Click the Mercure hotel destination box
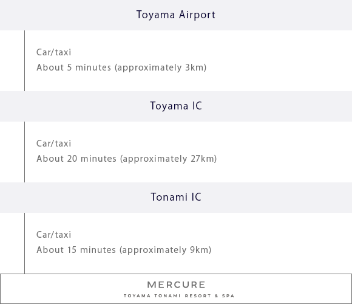The width and height of the screenshot is (352, 304). point(176,289)
